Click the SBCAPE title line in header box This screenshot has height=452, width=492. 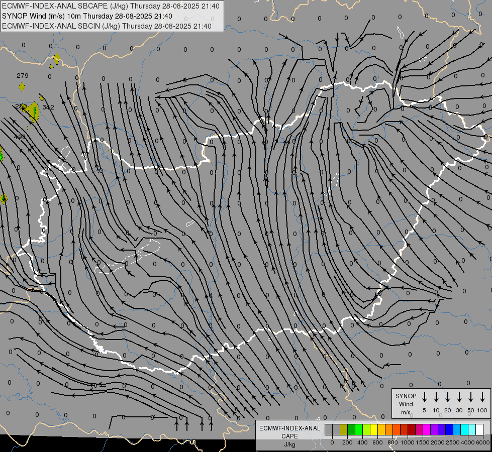pyautogui.click(x=111, y=6)
